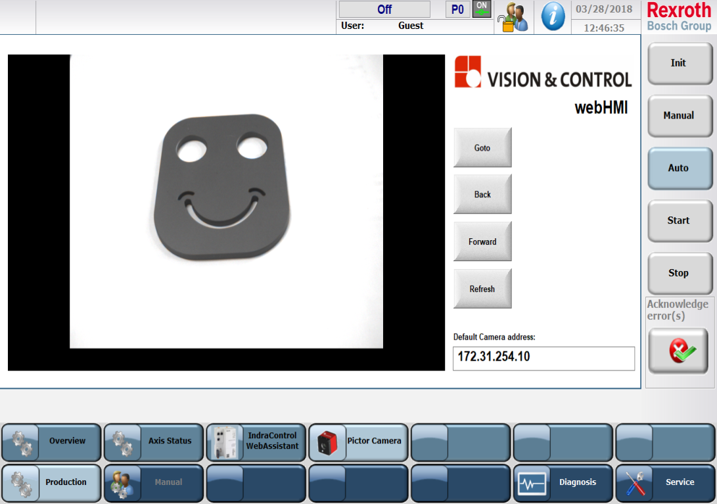This screenshot has height=504, width=717.
Task: Open the information dialog via the info icon
Action: 553,16
